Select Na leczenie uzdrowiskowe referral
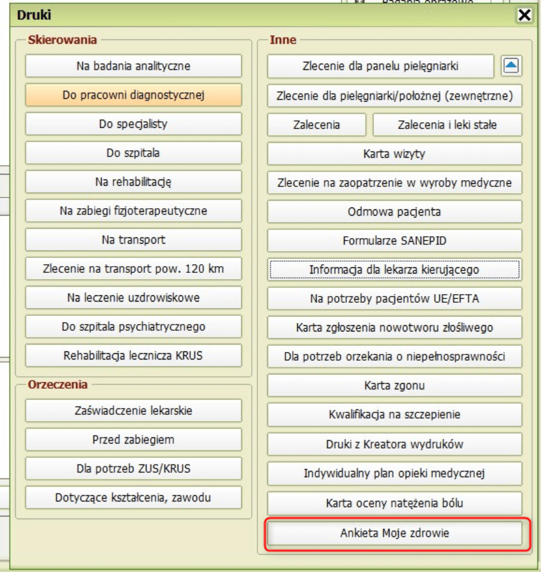This screenshot has height=572, width=541. (x=133, y=298)
